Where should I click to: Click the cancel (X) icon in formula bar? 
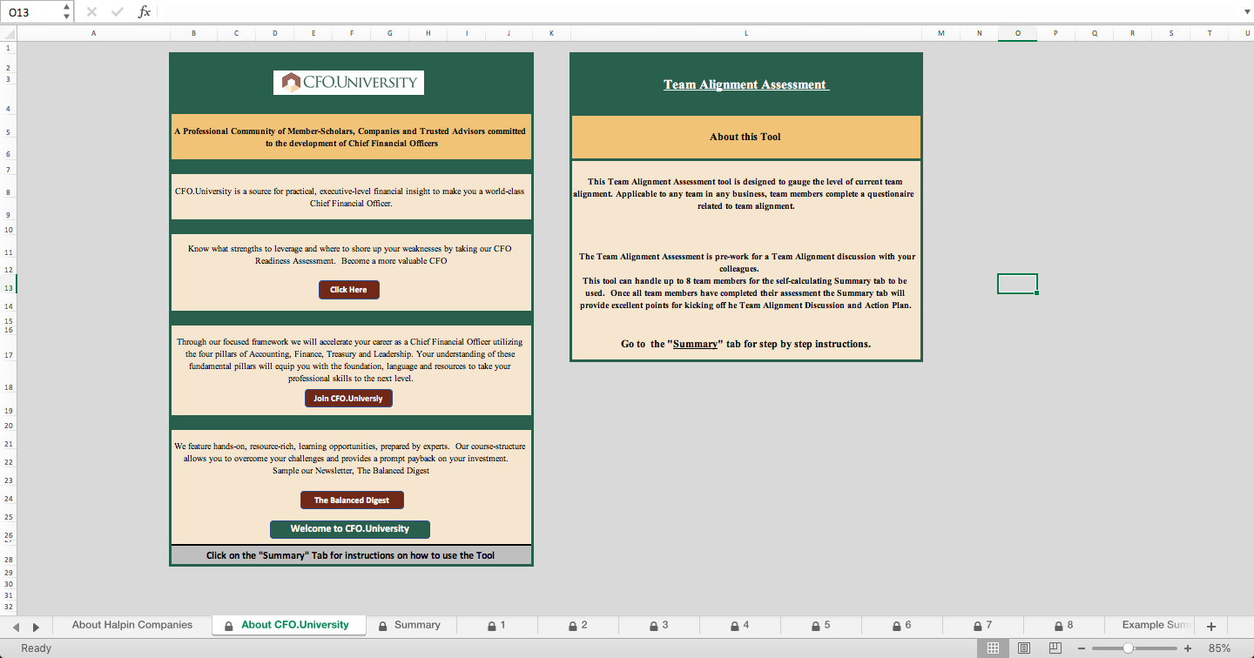[92, 11]
